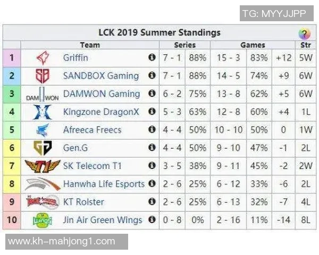Viewport: 319px width, 255px height.
Task: Open the Afreeca Freecs team link
Action: (92, 130)
